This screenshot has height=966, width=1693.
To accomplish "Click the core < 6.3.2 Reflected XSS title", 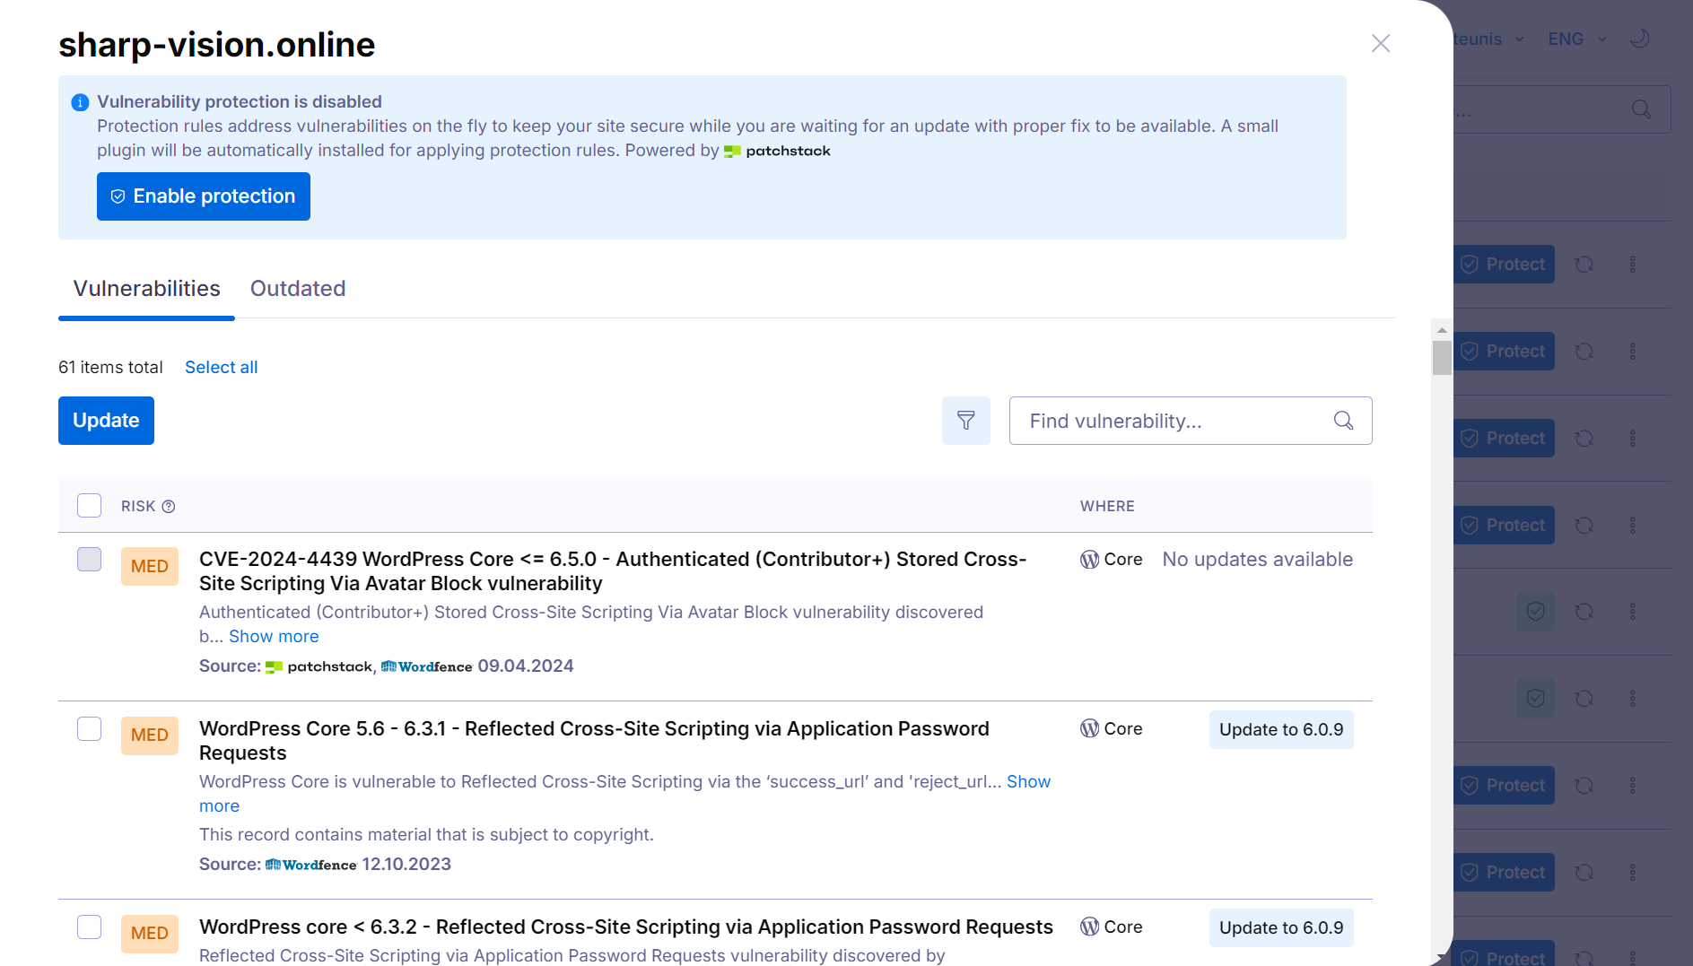I will (626, 927).
